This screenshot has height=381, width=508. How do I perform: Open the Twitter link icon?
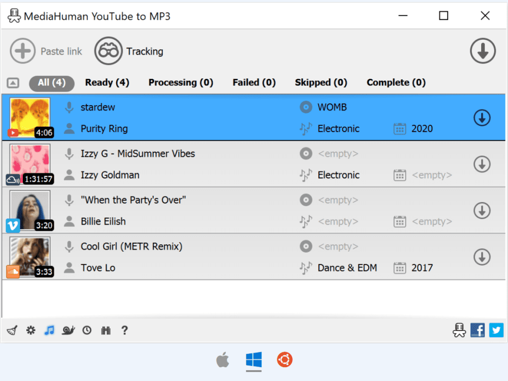click(496, 330)
